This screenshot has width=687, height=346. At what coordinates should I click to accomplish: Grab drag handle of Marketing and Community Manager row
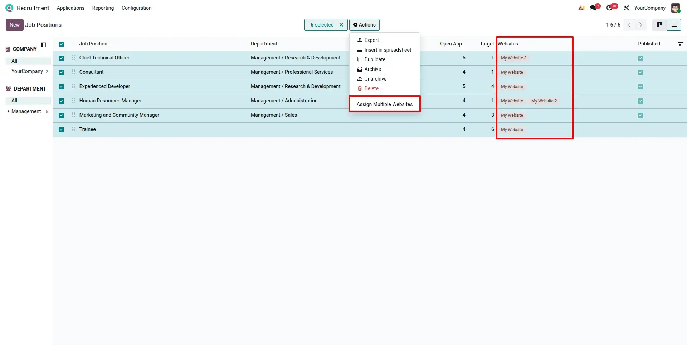click(73, 115)
